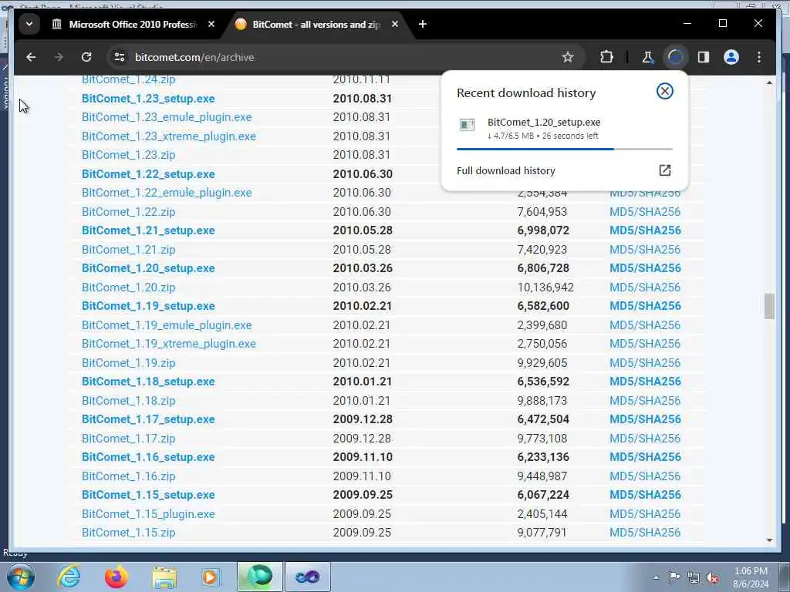Launch Internet Explorer from taskbar

click(x=69, y=577)
